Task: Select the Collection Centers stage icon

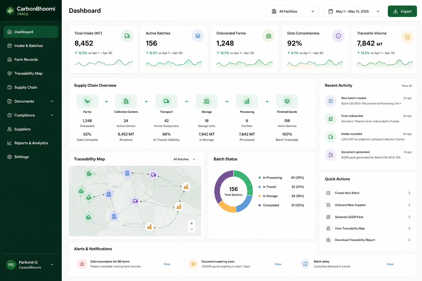Action: click(x=126, y=101)
